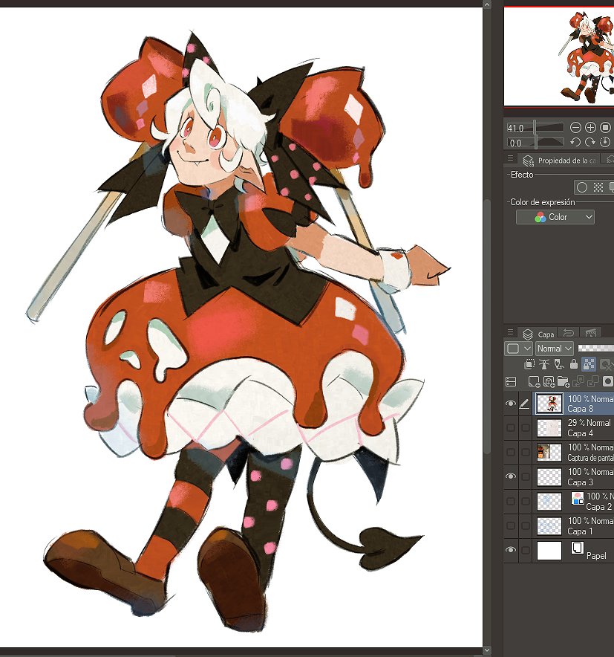Click the Capa 8 layer thumbnail
614x657 pixels.
[549, 404]
